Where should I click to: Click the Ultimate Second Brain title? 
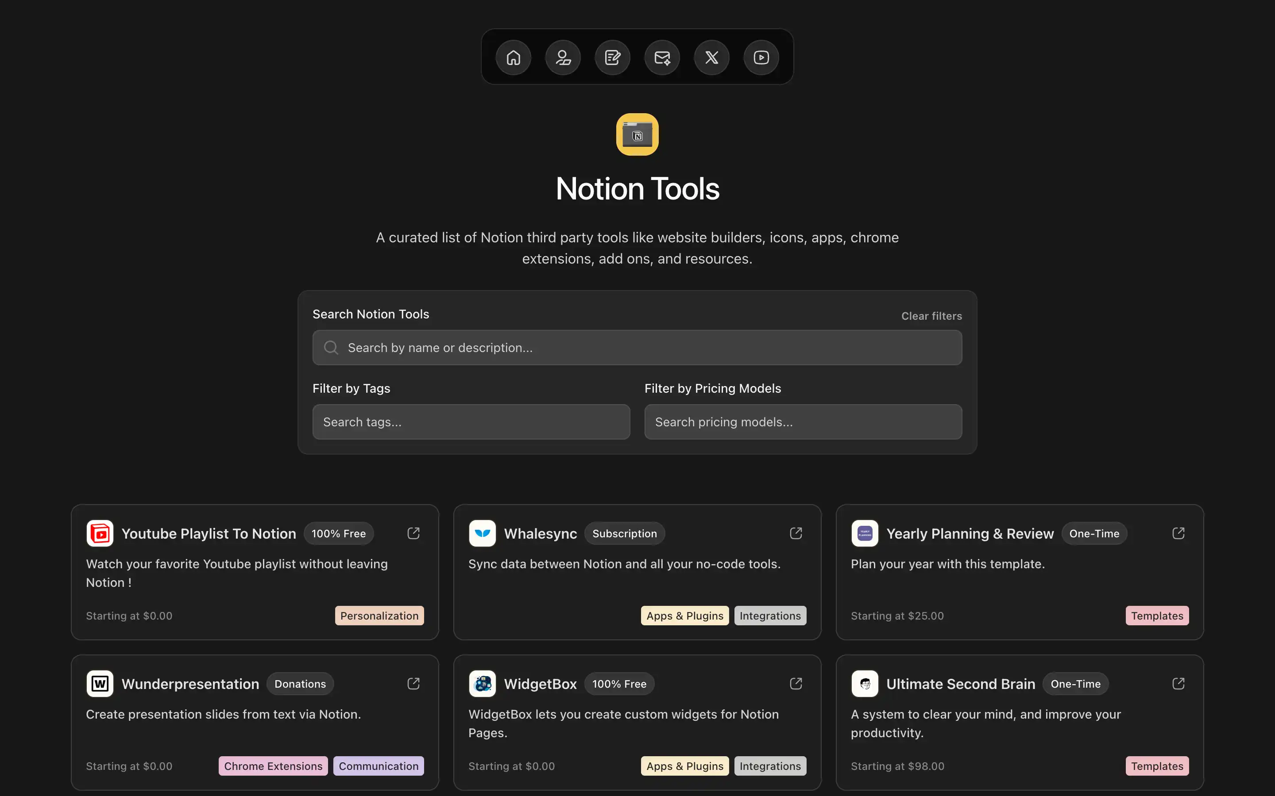tap(961, 683)
